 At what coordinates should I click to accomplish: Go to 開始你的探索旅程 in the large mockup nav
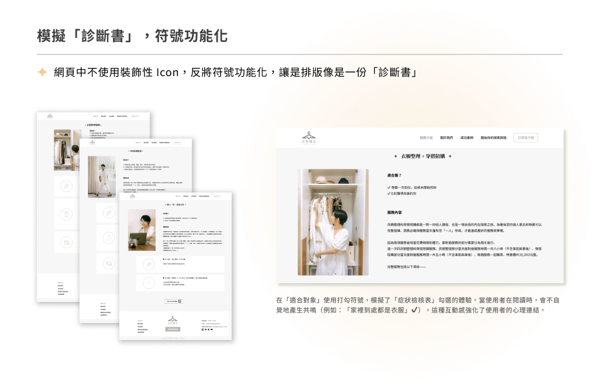pyautogui.click(x=494, y=138)
